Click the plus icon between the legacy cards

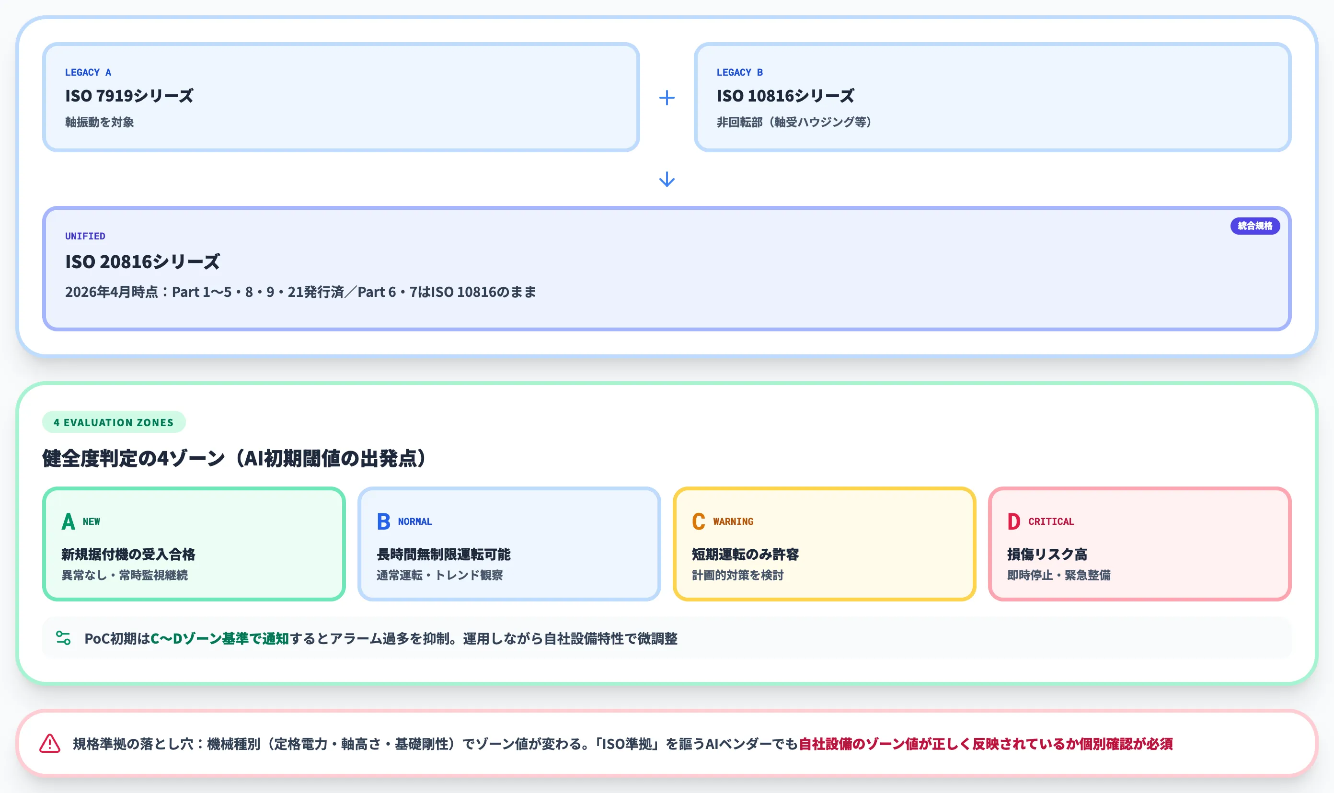667,97
